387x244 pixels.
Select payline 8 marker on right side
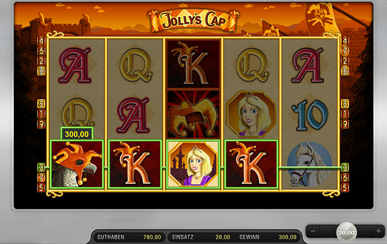[345, 104]
